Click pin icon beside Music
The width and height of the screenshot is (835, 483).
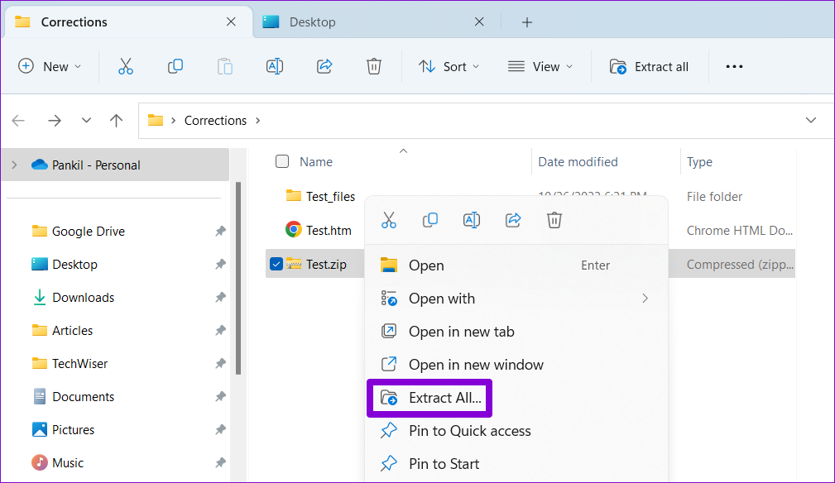[x=220, y=463]
